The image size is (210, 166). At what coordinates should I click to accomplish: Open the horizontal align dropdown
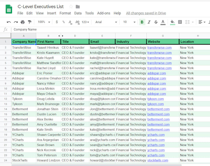point(202,22)
